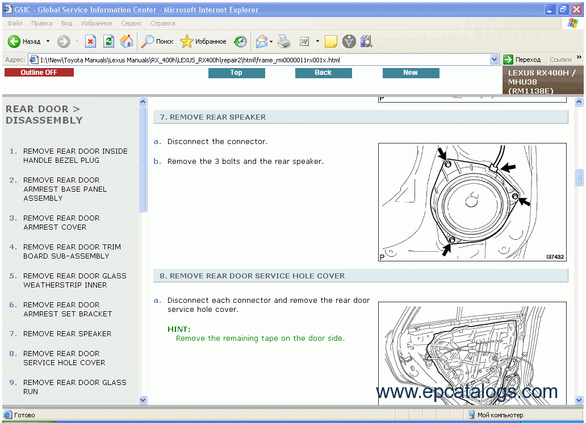The width and height of the screenshot is (586, 423).
Task: Open the Вид menu
Action: (66, 23)
